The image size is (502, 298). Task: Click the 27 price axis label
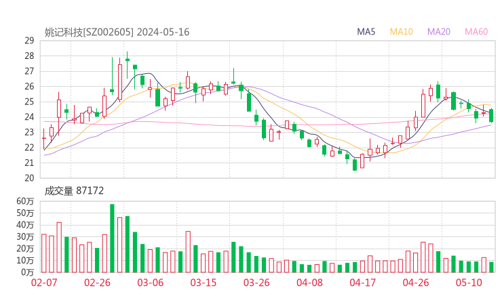point(29,71)
